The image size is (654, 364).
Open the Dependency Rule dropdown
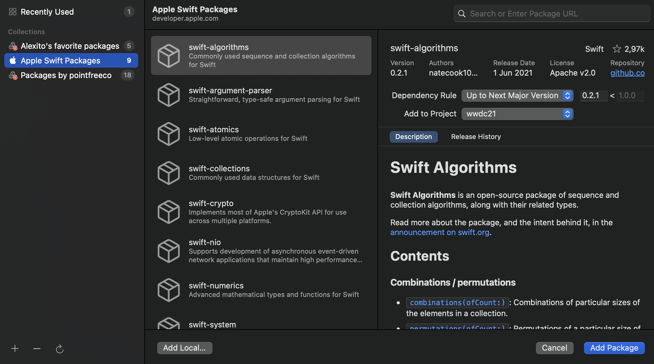(x=517, y=95)
